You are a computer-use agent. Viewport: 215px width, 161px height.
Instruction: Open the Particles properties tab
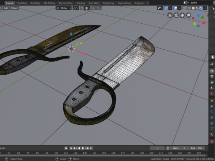click(x=212, y=112)
